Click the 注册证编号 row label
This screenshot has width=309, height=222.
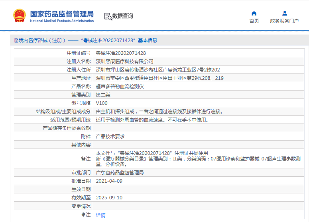click(x=79, y=53)
